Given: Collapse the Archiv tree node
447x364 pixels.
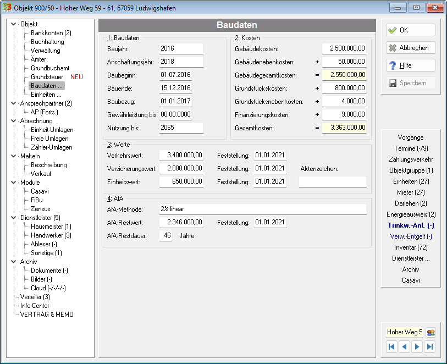Looking at the screenshot, I should click(x=13, y=262).
